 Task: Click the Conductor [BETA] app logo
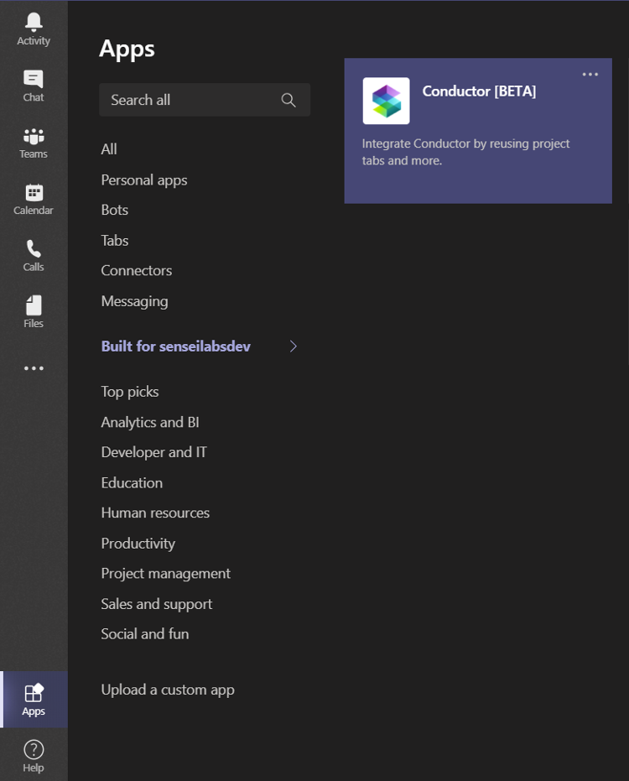[387, 100]
